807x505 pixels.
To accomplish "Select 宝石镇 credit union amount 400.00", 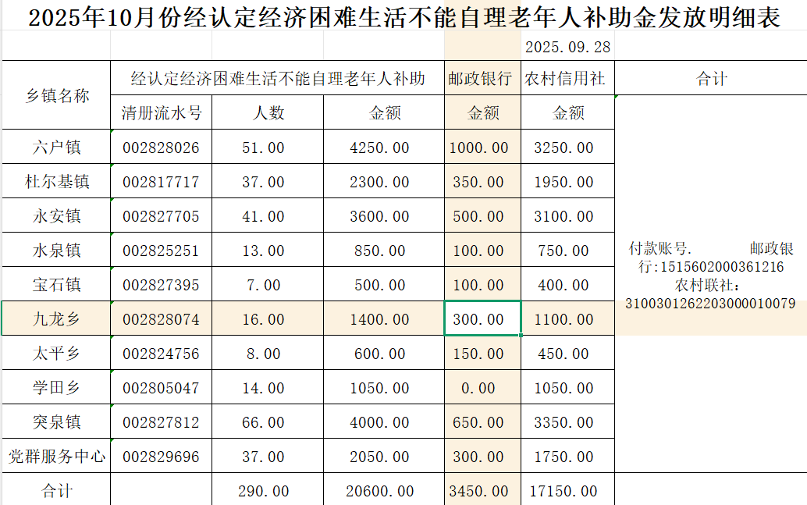I will tap(567, 285).
